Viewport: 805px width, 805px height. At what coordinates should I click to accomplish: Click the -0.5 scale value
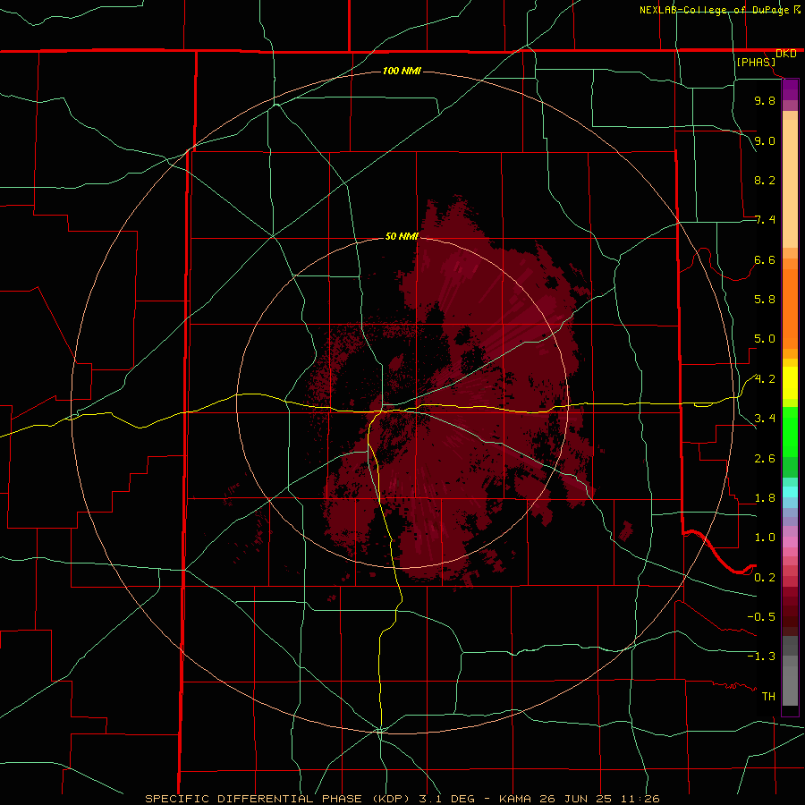pyautogui.click(x=761, y=617)
